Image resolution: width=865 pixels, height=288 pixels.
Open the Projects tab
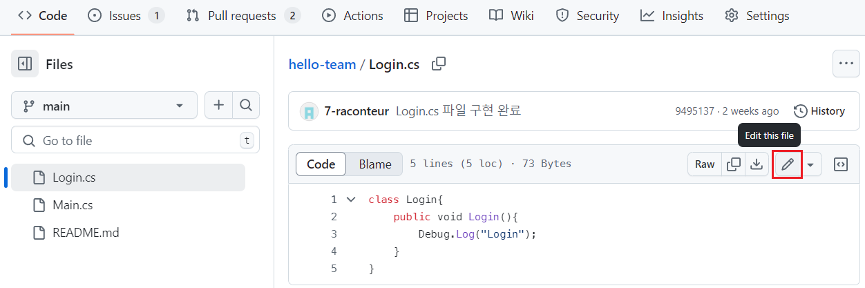click(436, 15)
